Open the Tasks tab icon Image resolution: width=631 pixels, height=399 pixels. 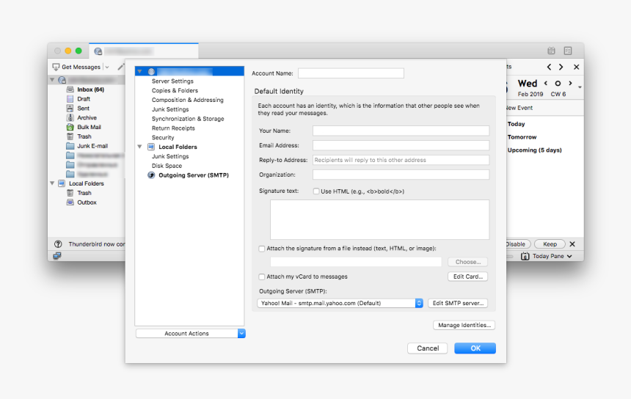(x=568, y=51)
